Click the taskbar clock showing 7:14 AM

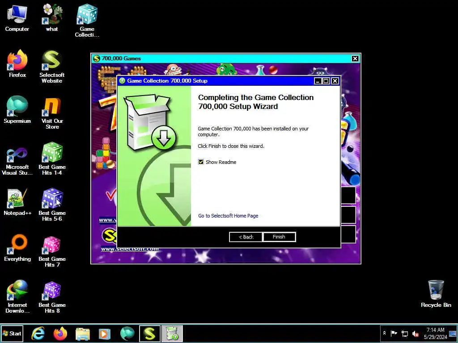click(436, 333)
